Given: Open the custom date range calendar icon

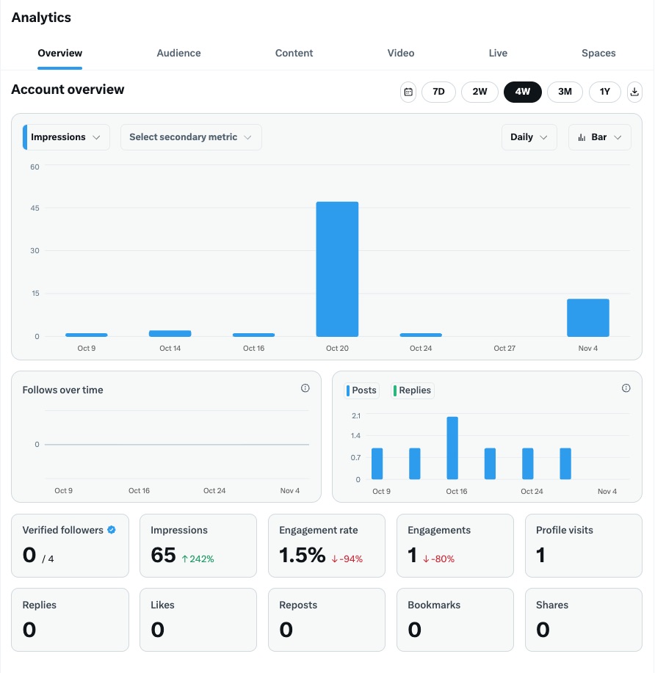Looking at the screenshot, I should point(408,92).
